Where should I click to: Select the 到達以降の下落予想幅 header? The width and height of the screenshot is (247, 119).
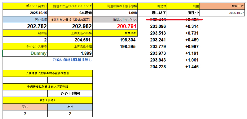[115, 6]
